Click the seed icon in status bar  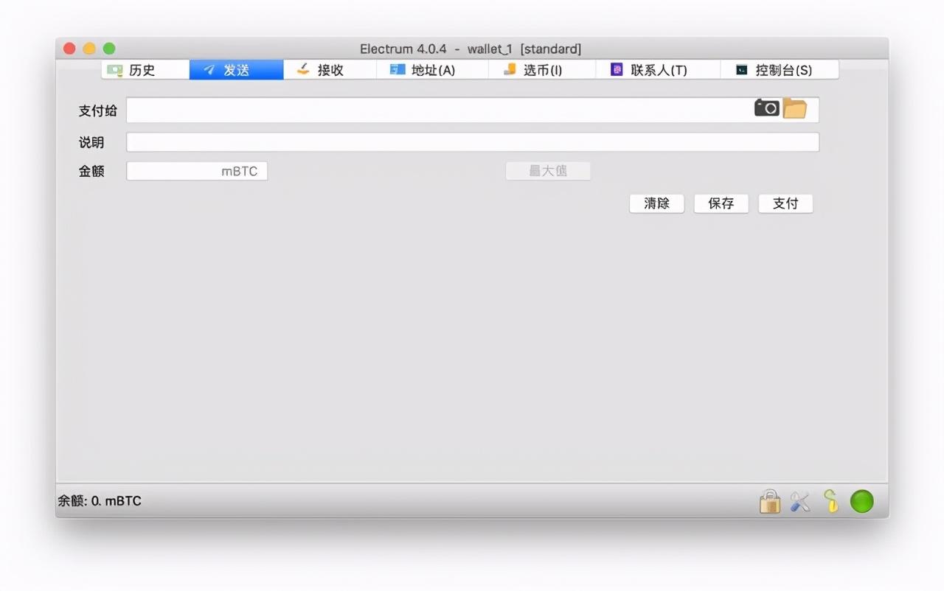[831, 501]
